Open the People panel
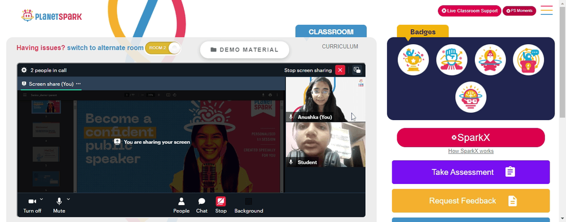This screenshot has height=222, width=566. tap(181, 206)
